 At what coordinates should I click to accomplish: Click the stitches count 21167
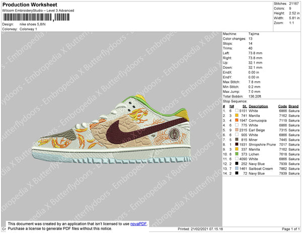294,4
